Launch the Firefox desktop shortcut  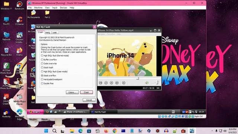(x=19, y=52)
